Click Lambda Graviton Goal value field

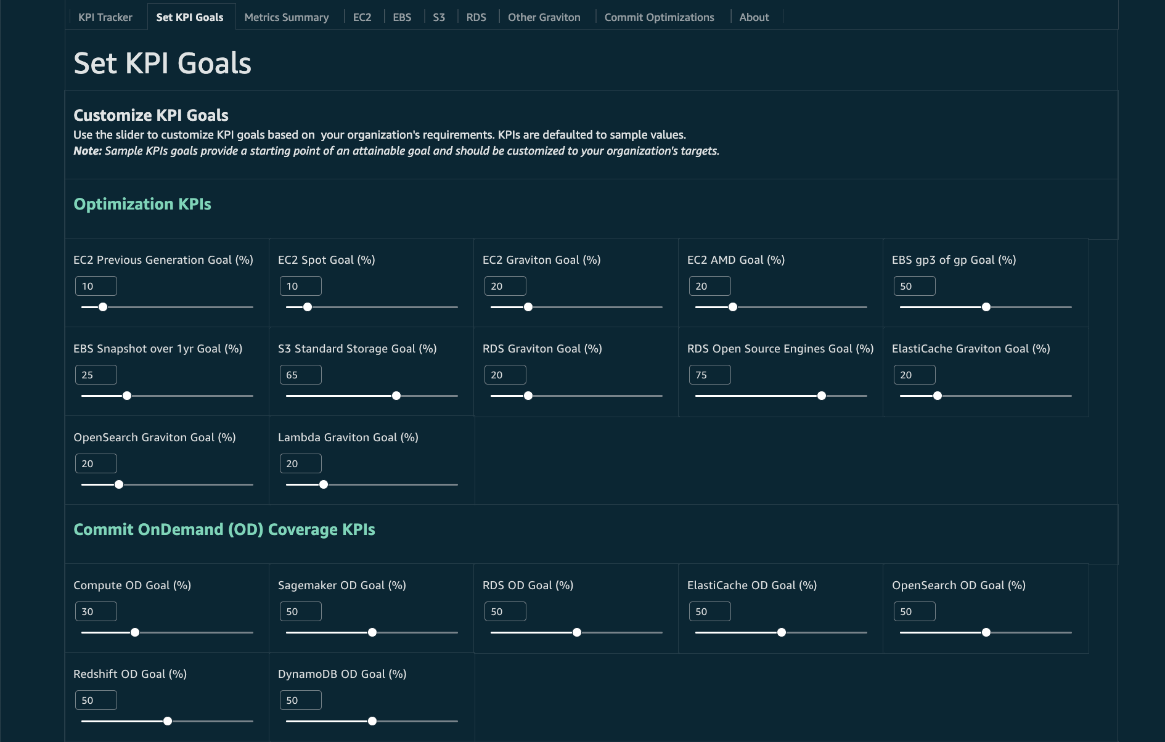[x=301, y=463]
